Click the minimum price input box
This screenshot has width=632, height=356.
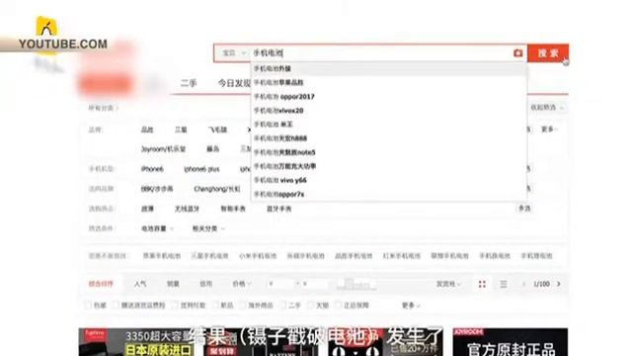(280, 284)
